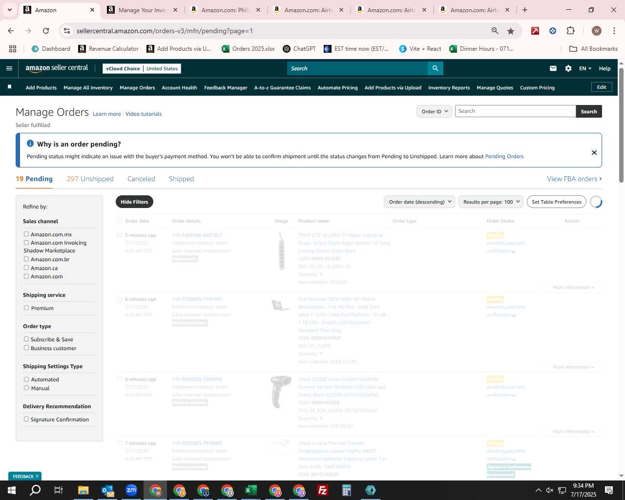Viewport: 625px width, 500px height.
Task: Open the Order ID search type dropdown
Action: tap(434, 111)
